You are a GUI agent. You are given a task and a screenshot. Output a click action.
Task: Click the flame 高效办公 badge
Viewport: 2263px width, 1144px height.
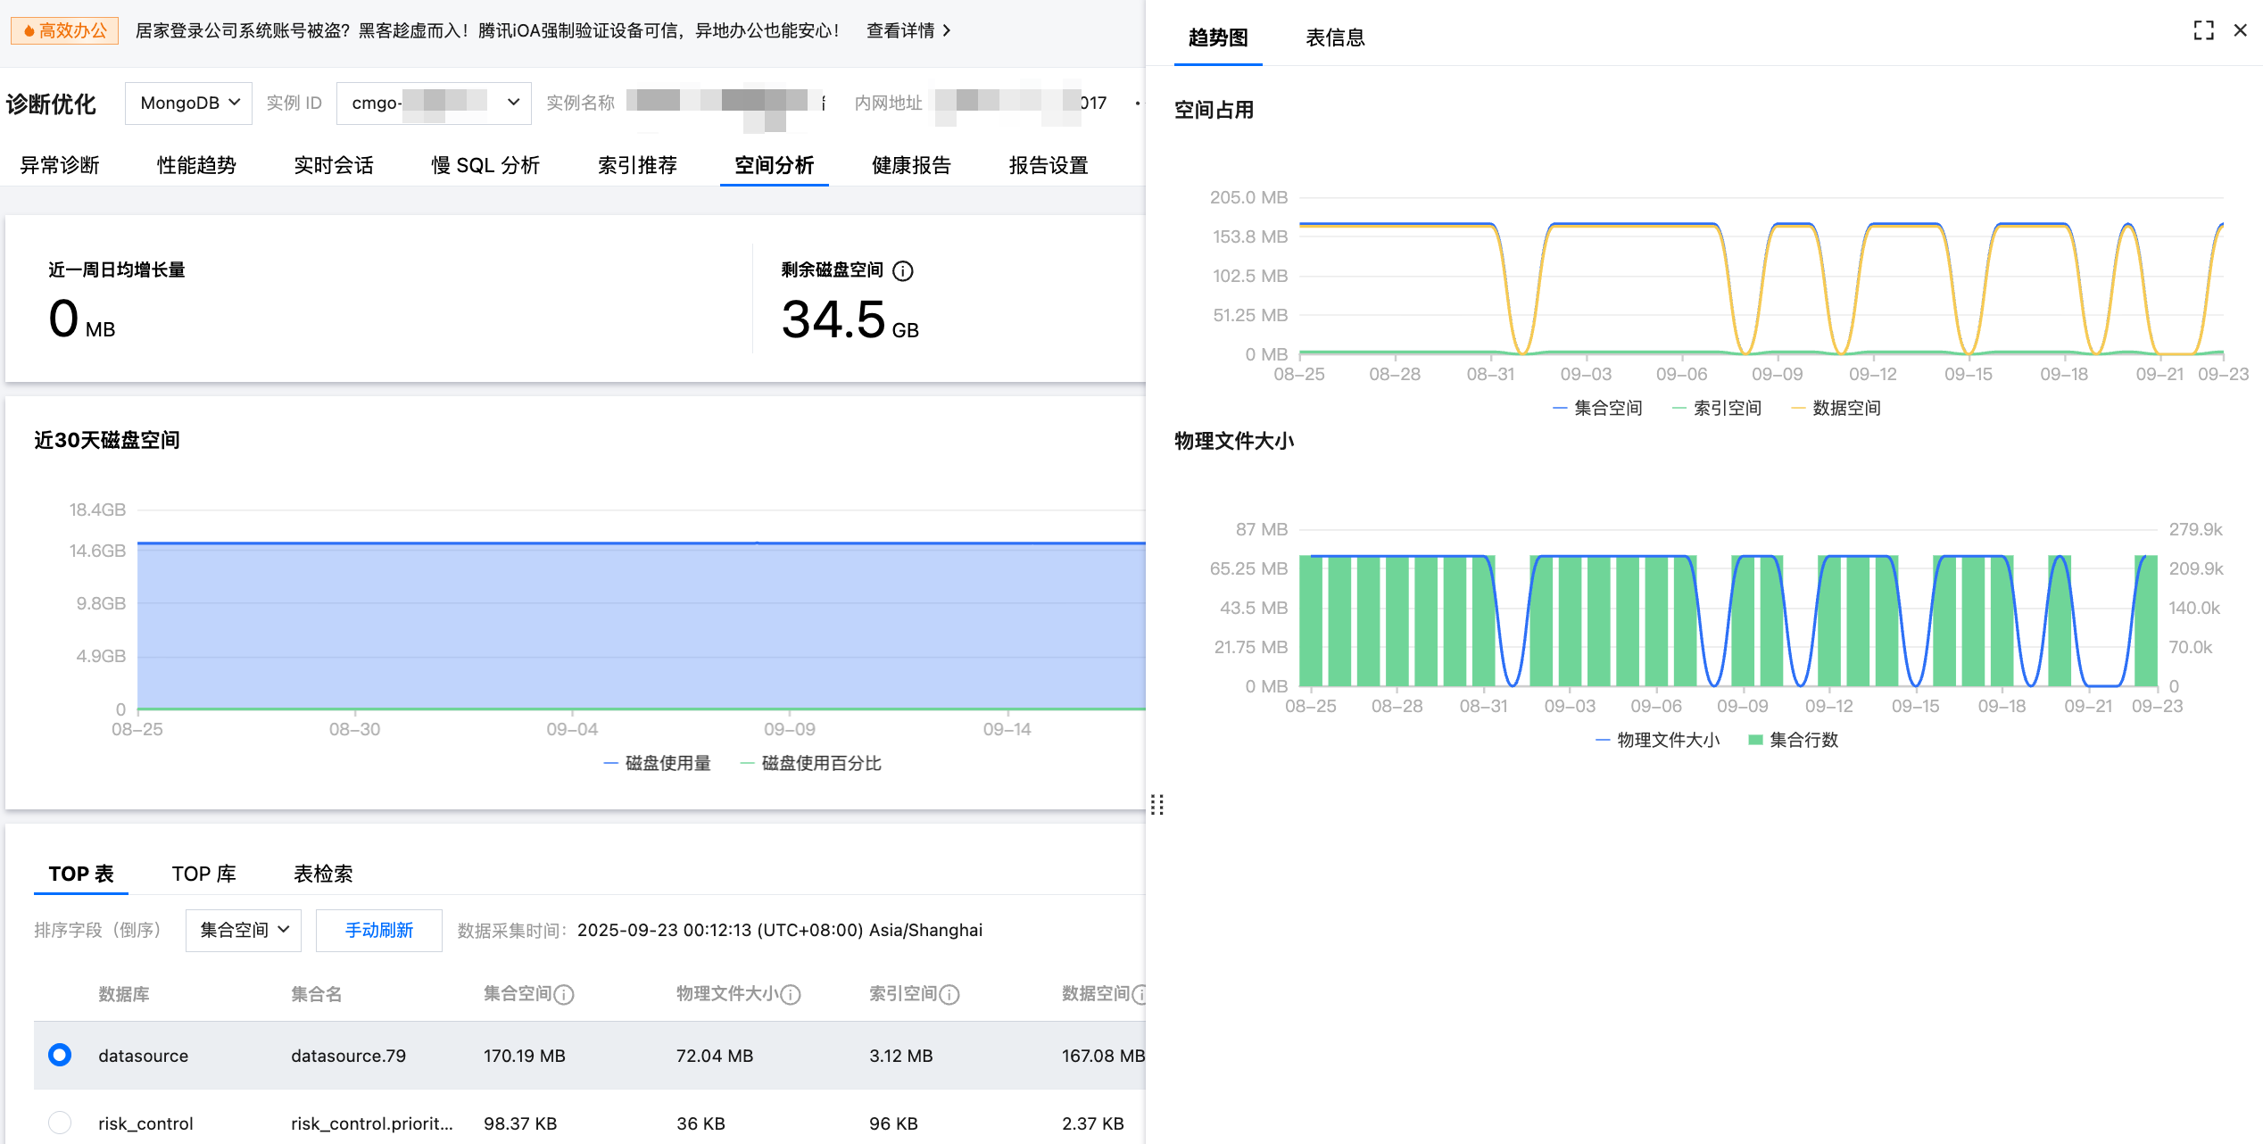click(x=64, y=30)
